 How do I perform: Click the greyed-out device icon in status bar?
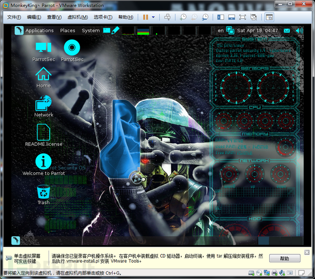(x=290, y=273)
